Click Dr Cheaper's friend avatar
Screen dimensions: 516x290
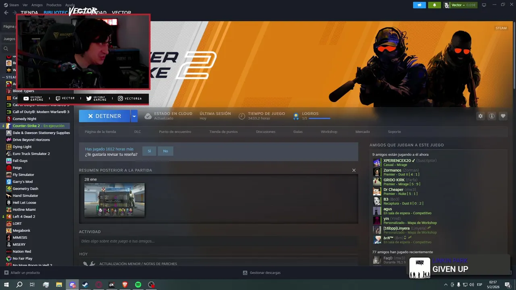coord(377,192)
